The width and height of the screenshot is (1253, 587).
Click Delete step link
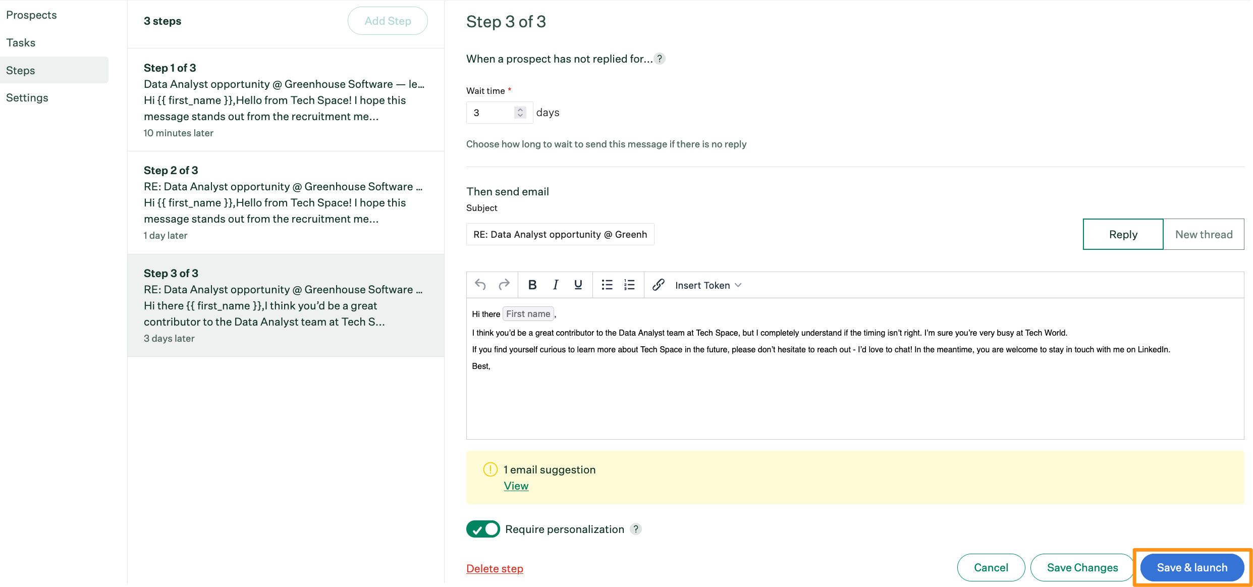[495, 568]
